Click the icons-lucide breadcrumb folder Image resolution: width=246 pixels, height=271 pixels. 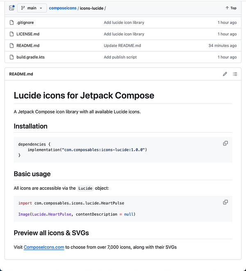(x=91, y=8)
